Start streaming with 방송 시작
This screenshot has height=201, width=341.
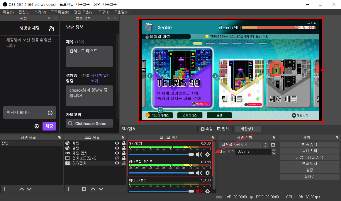pyautogui.click(x=309, y=144)
